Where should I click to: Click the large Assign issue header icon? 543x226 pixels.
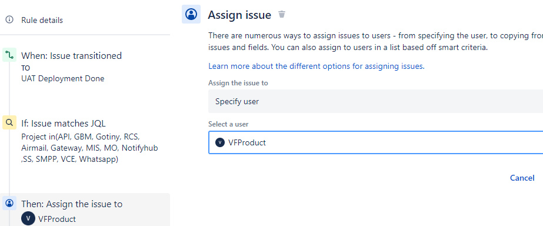[x=191, y=14]
